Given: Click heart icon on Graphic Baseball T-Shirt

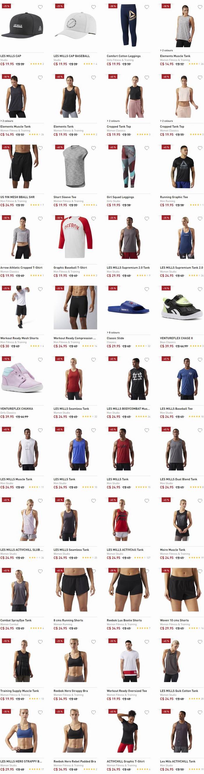Looking at the screenshot, I should tap(93, 218).
